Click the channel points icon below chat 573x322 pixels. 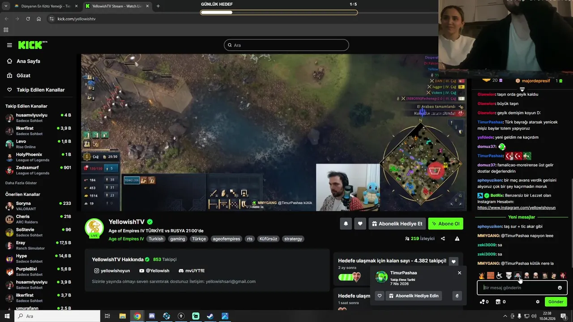(x=484, y=302)
